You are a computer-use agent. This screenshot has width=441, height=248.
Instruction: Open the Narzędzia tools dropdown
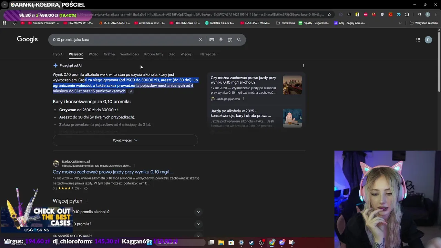coord(210,54)
